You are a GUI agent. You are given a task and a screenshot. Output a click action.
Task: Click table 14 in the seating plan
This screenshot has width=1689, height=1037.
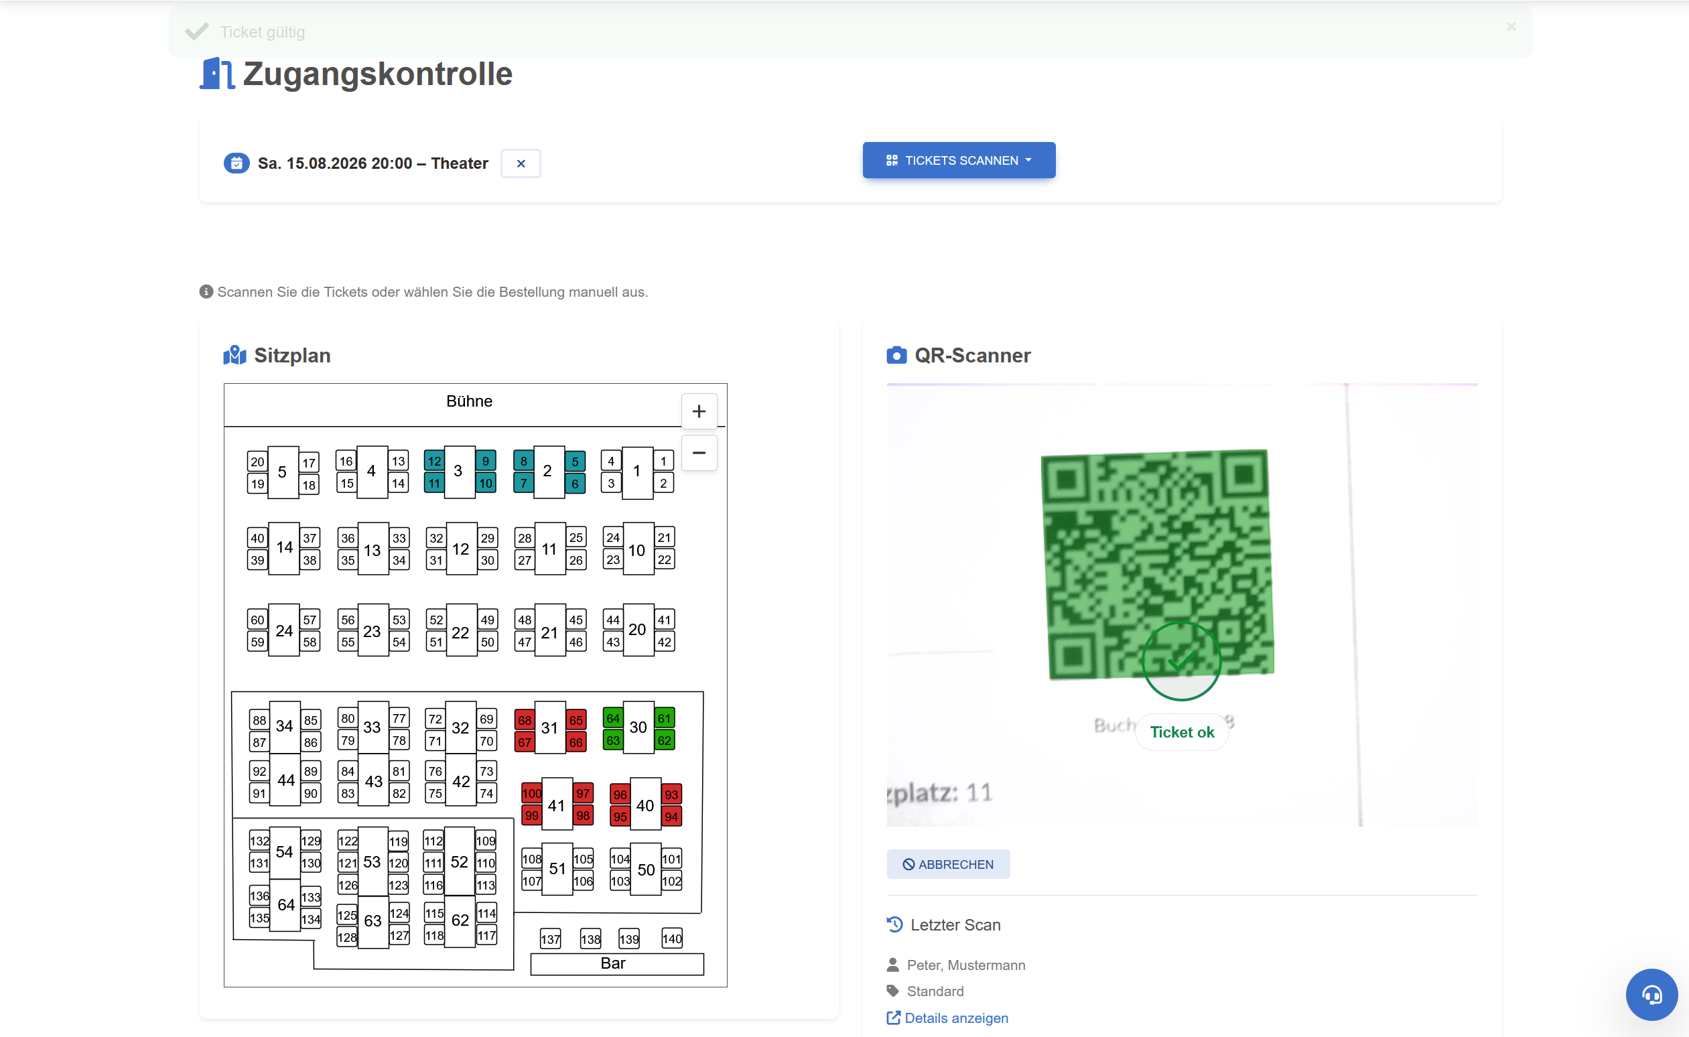pyautogui.click(x=284, y=547)
